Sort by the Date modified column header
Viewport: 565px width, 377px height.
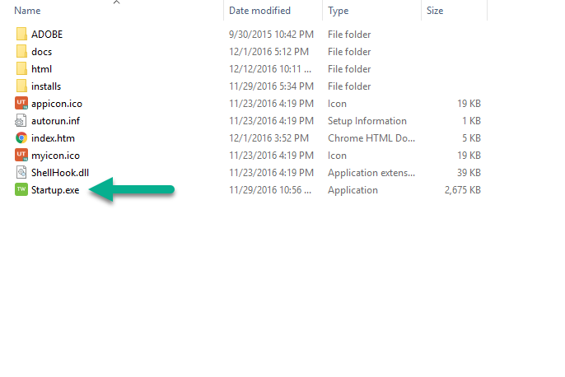pos(259,11)
